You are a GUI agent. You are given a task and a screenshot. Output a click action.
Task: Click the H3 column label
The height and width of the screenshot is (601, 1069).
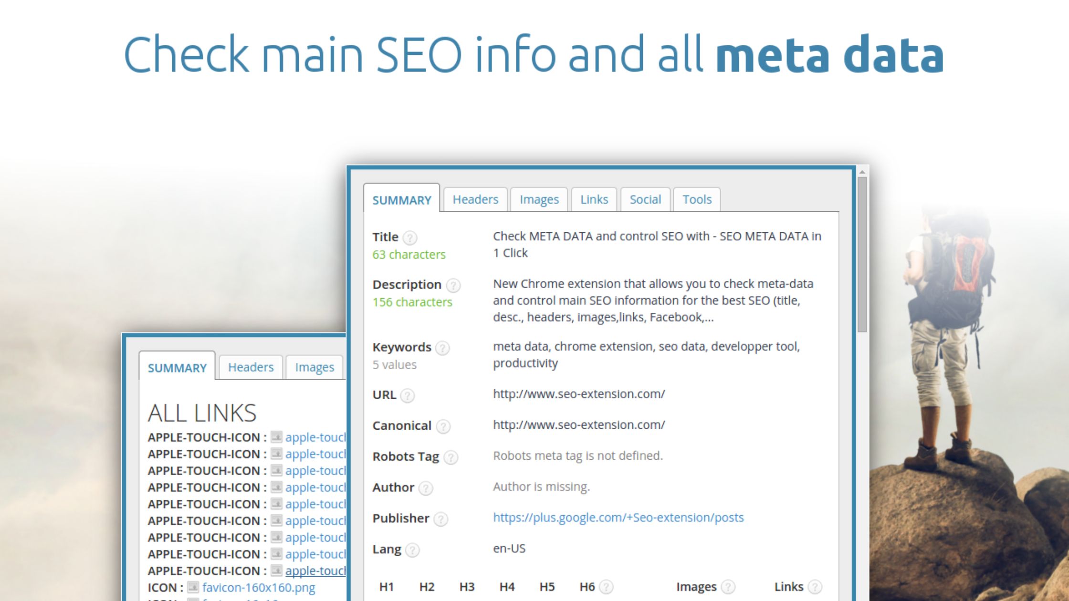[467, 587]
